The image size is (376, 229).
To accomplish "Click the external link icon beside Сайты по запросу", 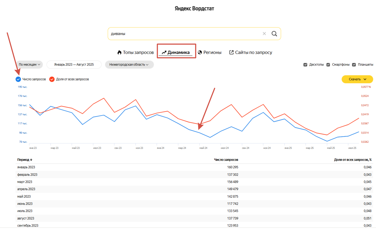I will click(x=231, y=52).
